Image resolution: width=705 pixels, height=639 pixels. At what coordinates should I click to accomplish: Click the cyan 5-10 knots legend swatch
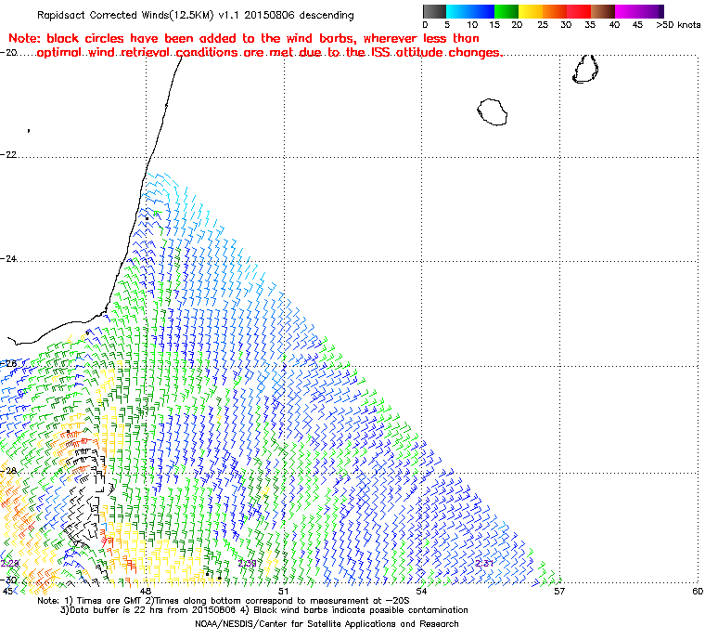[x=458, y=11]
